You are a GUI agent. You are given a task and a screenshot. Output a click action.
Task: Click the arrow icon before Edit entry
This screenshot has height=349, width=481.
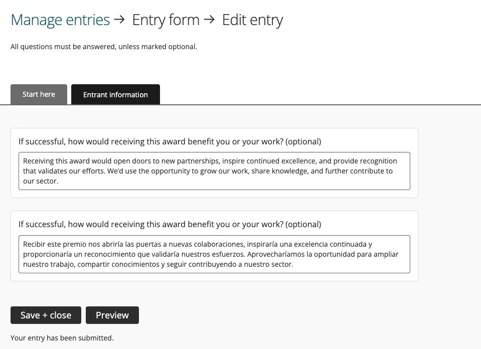(209, 20)
